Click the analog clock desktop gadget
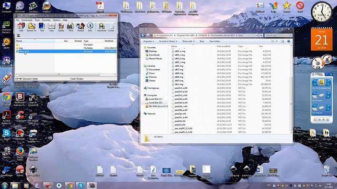The image size is (337, 189). [x=322, y=12]
